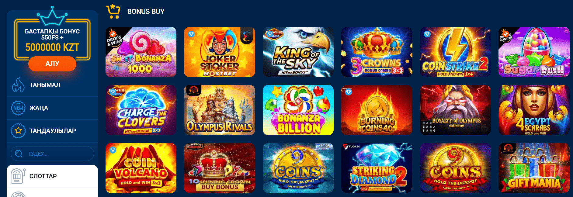Open King of the Sky game
The height and width of the screenshot is (197, 573).
point(298,52)
